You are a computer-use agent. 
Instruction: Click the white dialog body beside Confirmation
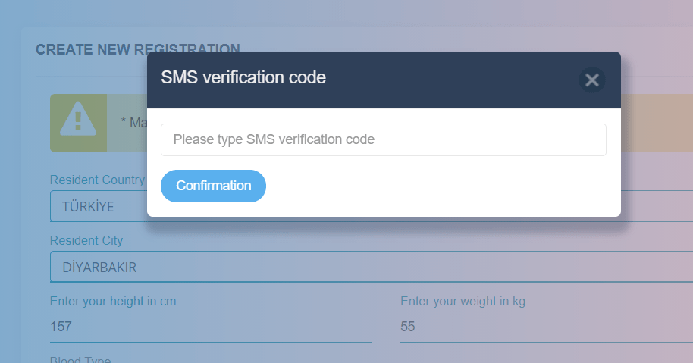click(442, 186)
